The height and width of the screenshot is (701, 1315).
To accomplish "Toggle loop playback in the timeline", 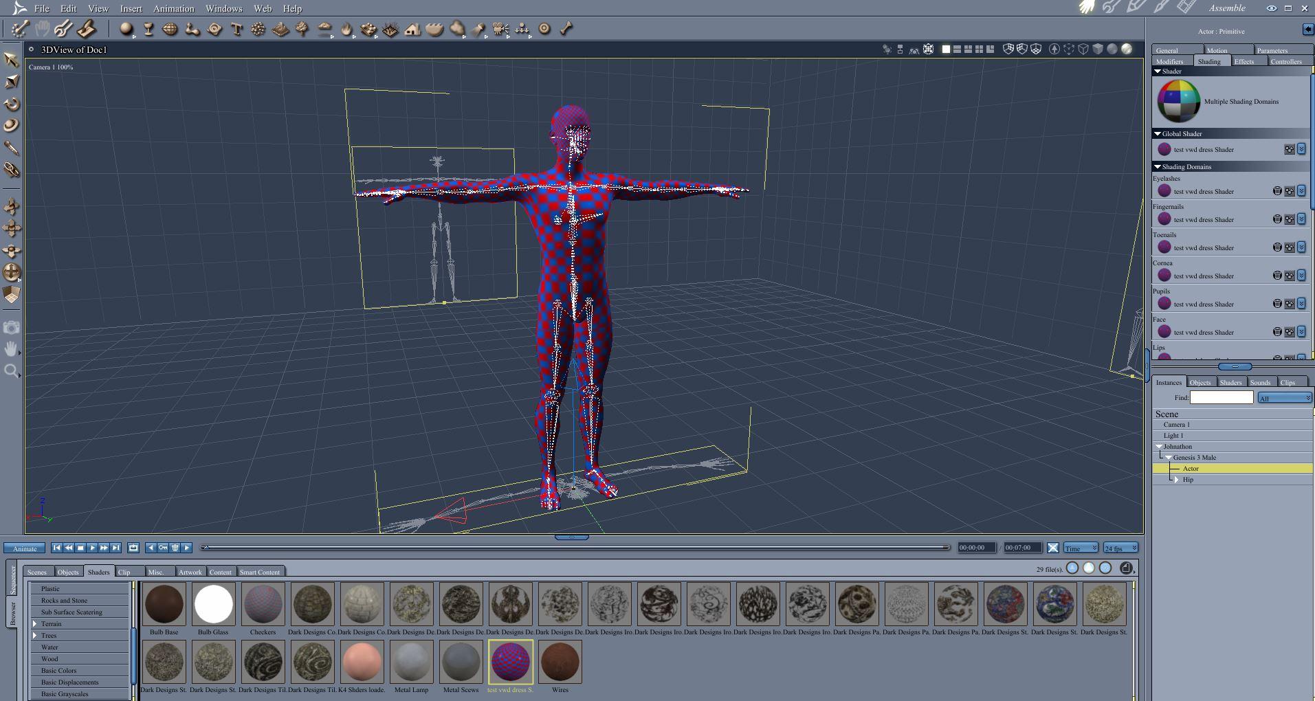I will tap(133, 548).
